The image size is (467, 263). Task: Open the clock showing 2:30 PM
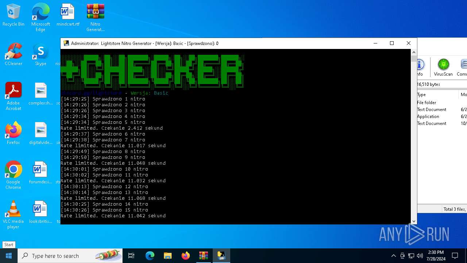[x=436, y=256]
